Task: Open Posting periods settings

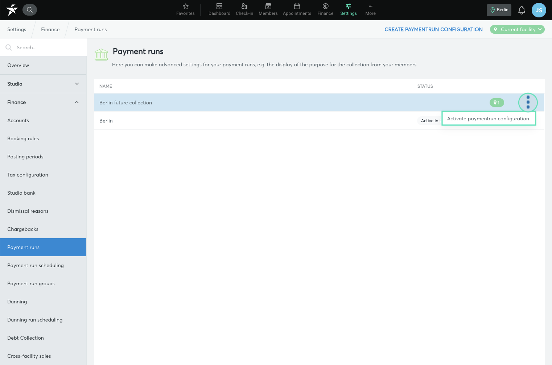Action: (43, 157)
